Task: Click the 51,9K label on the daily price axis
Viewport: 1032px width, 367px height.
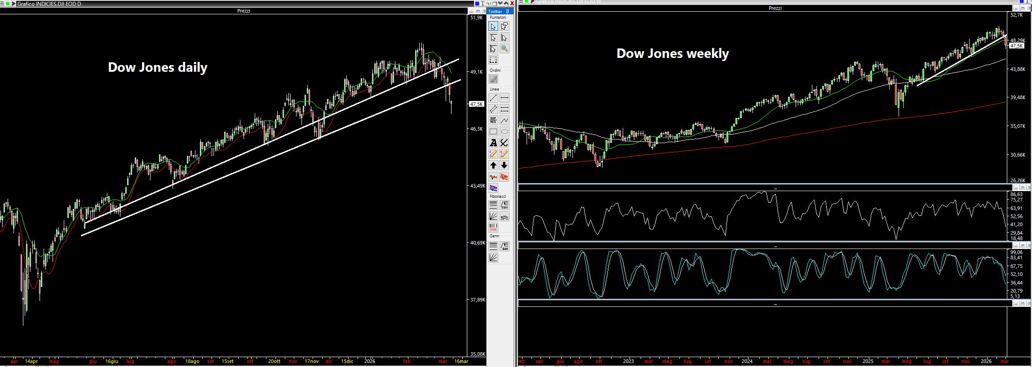Action: [476, 17]
